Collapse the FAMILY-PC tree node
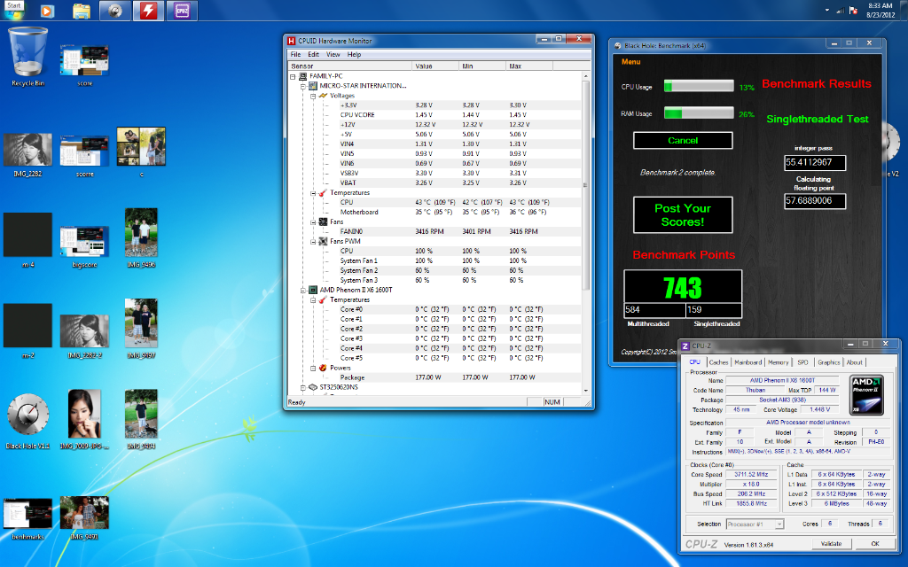908x567 pixels. coord(293,76)
